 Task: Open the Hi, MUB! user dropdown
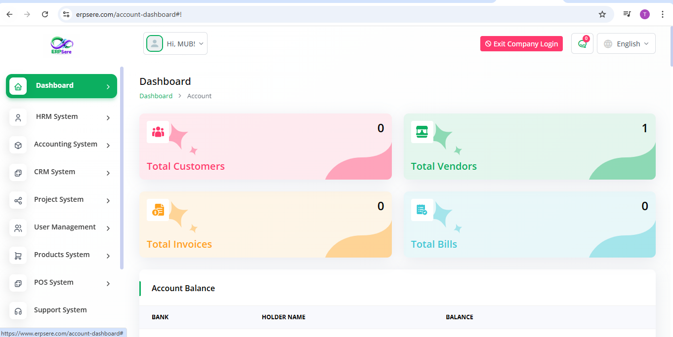coord(175,44)
